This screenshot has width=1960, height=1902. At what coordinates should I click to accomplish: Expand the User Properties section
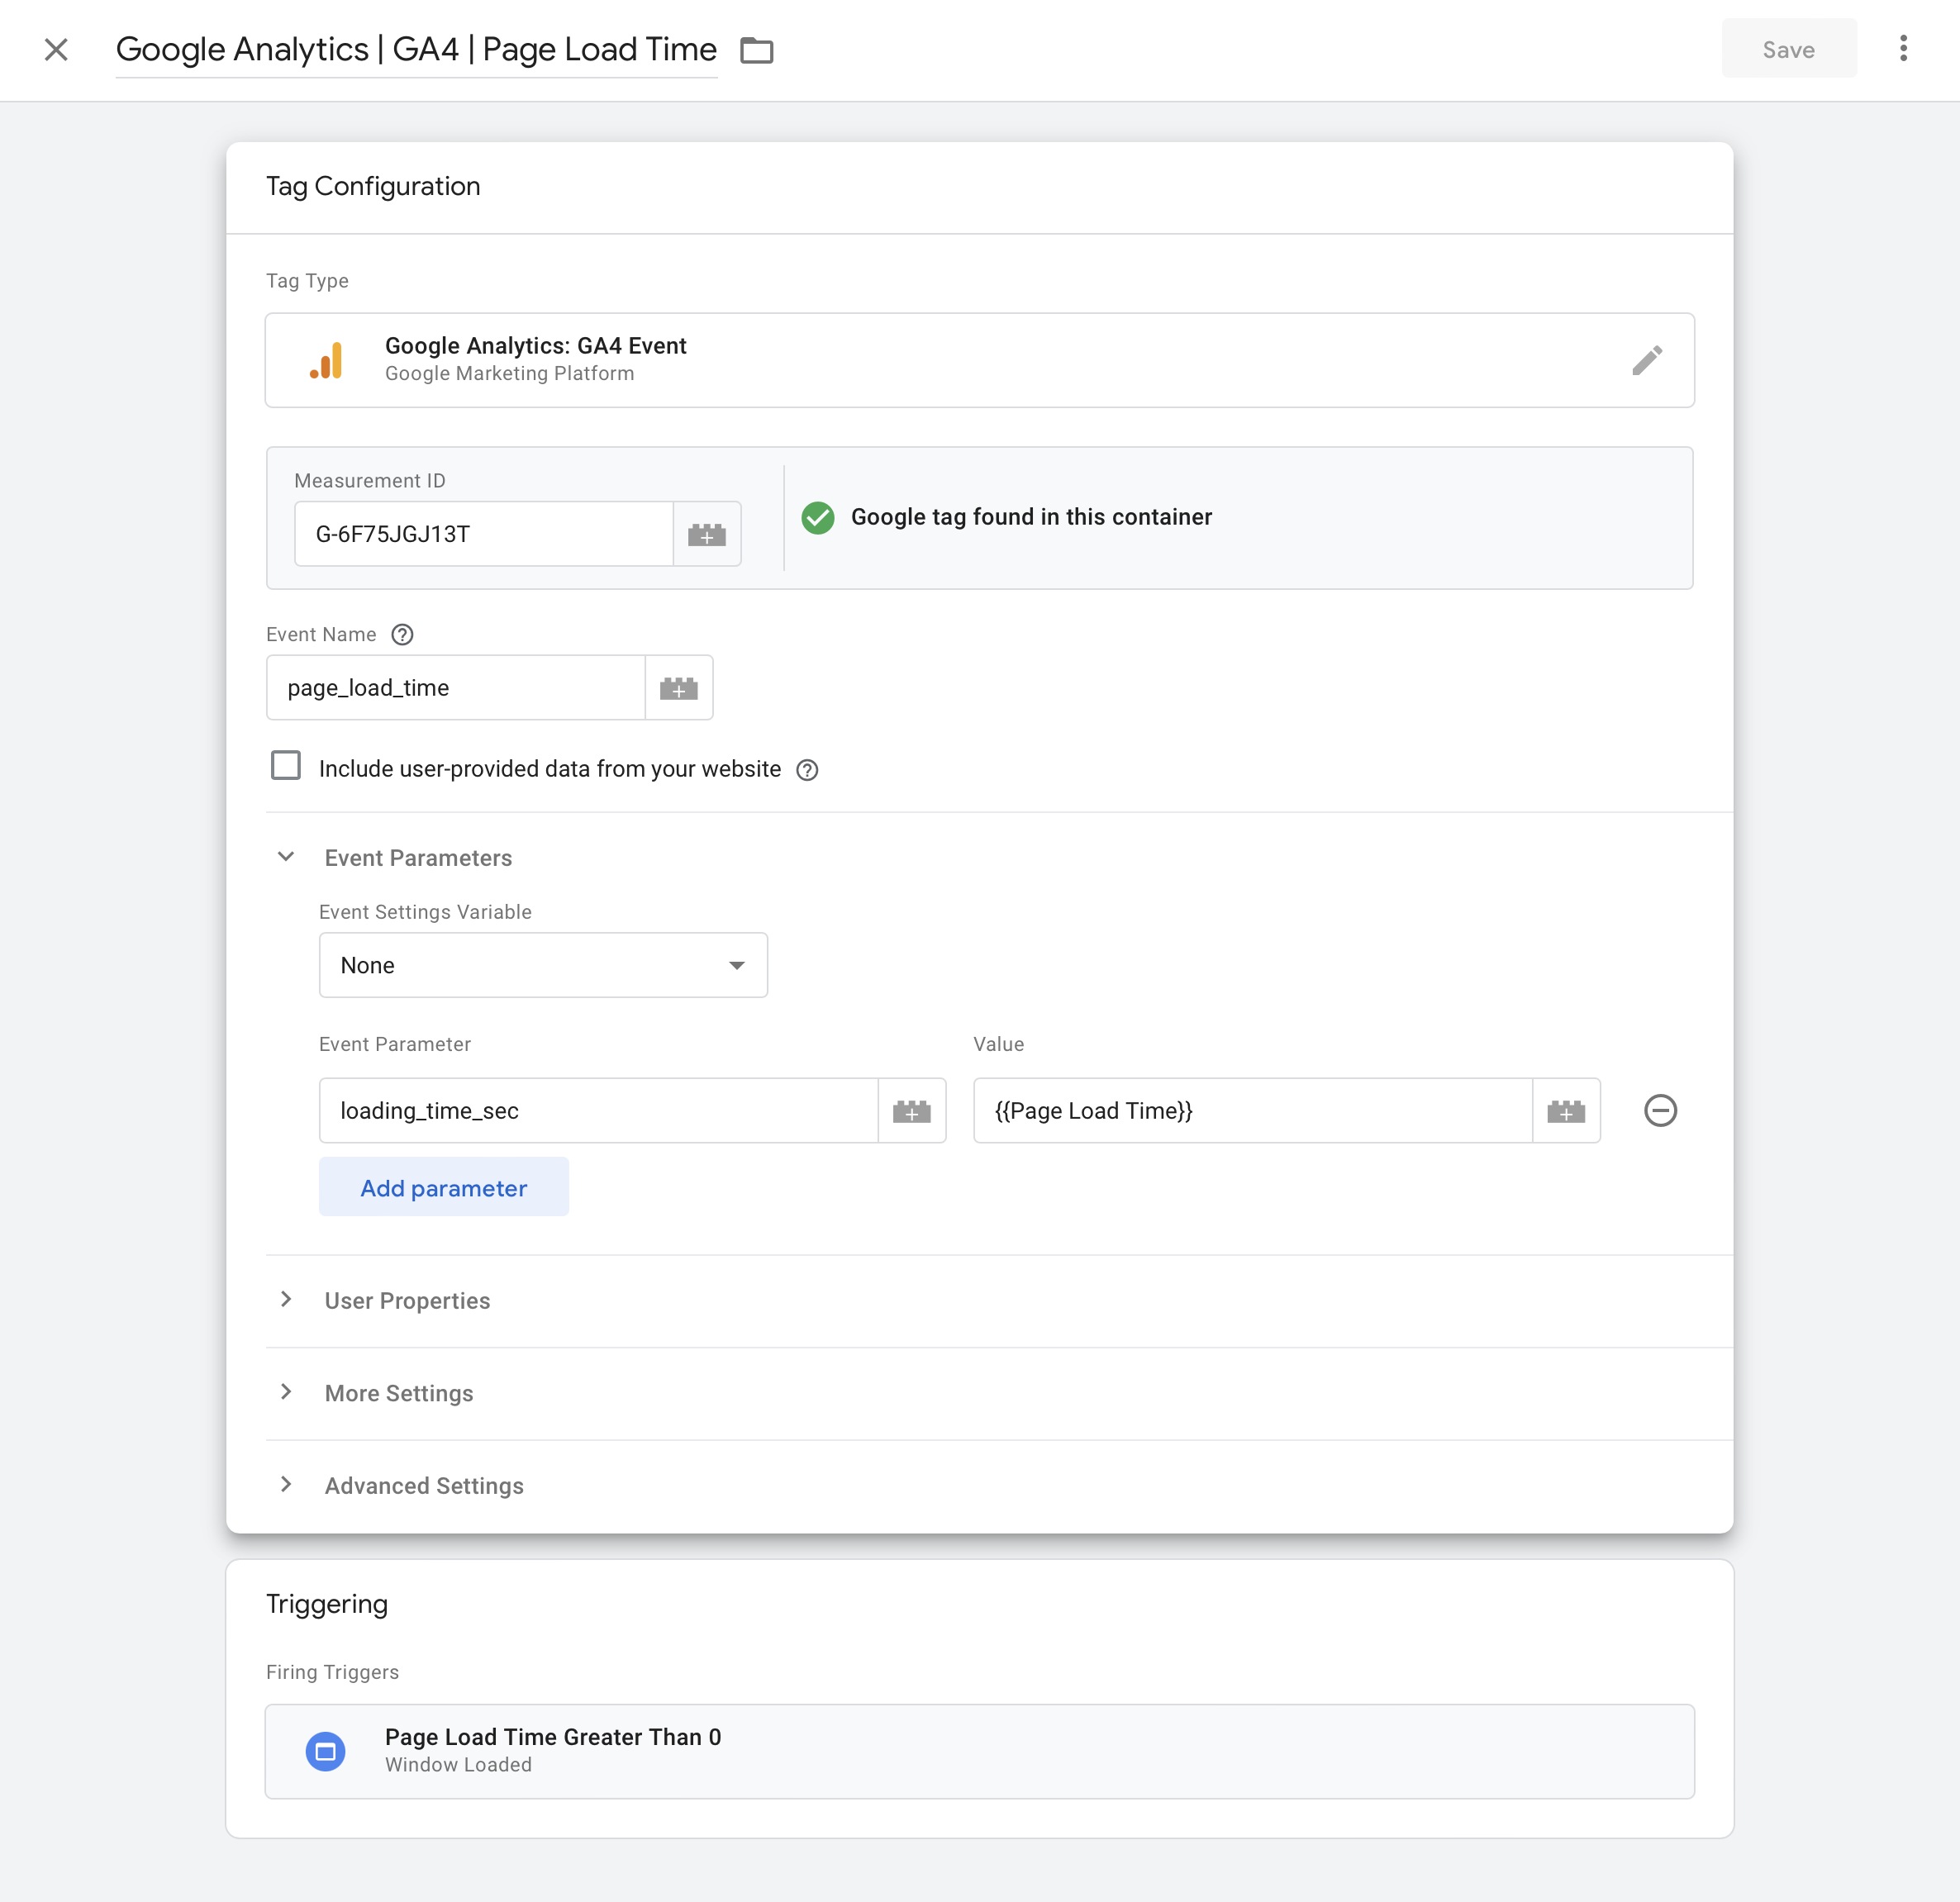point(287,1299)
